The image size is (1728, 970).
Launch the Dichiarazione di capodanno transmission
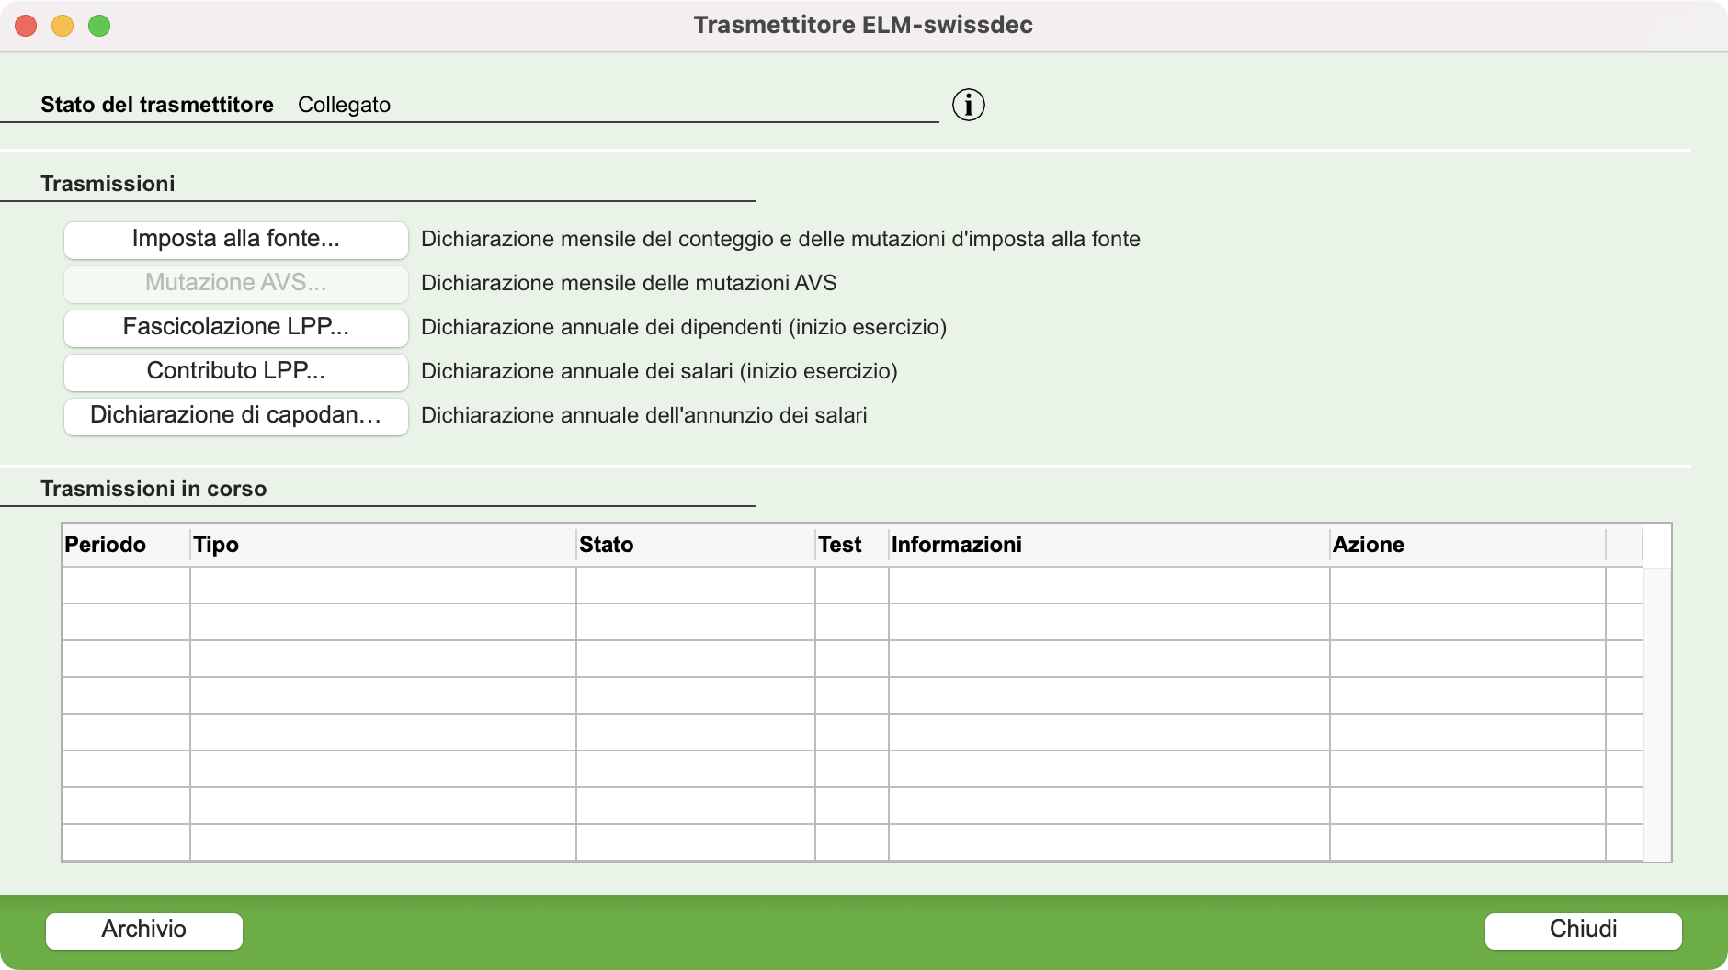[236, 415]
